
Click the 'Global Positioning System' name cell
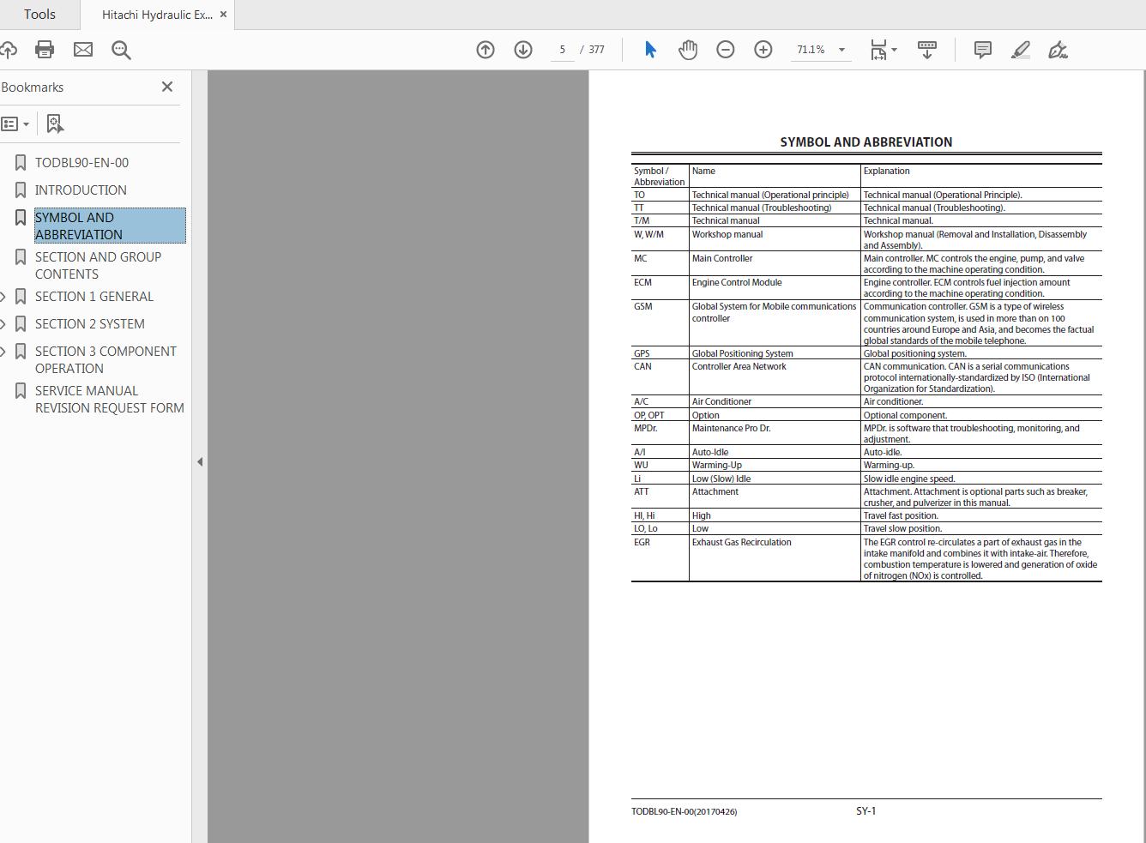pyautogui.click(x=743, y=353)
